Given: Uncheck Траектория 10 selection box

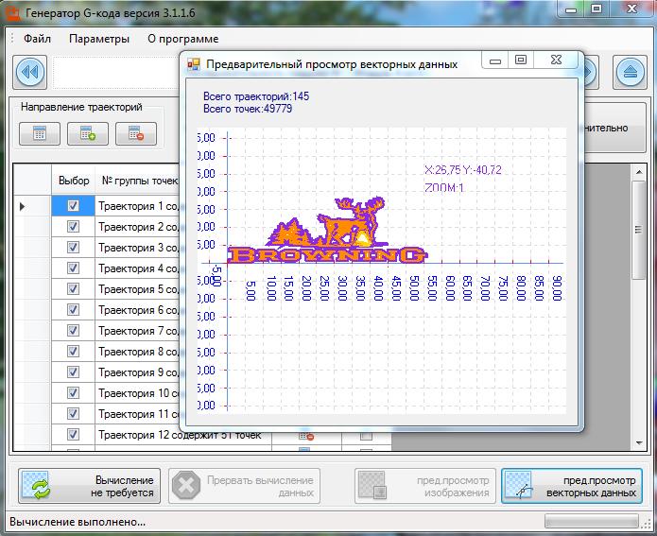Looking at the screenshot, I should 73,392.
